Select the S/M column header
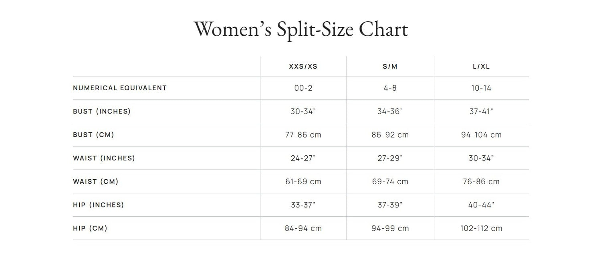Viewport: 601px width, 262px height. pyautogui.click(x=390, y=67)
